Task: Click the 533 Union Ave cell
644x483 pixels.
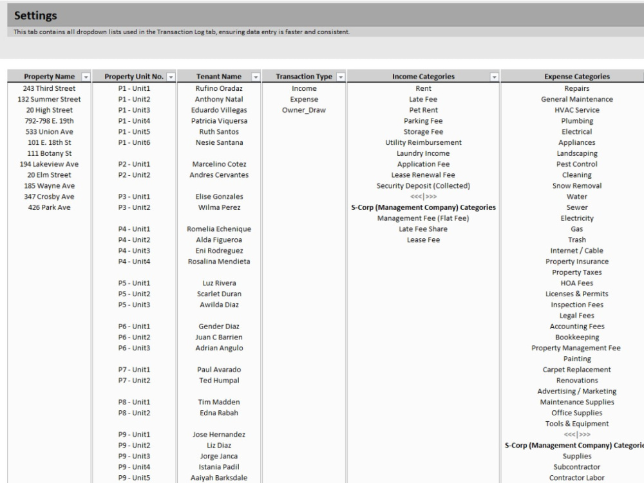Action: [x=50, y=131]
